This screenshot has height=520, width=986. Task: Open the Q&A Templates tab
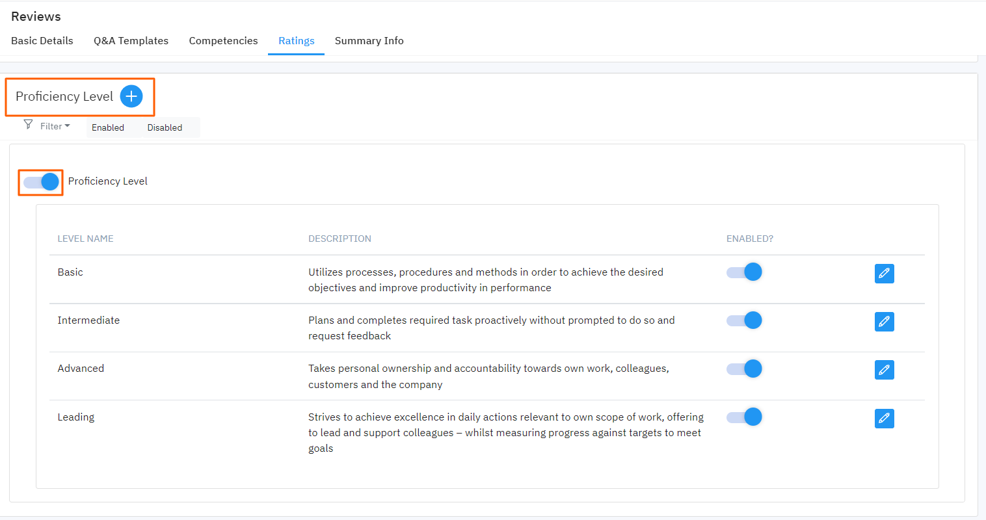pyautogui.click(x=131, y=41)
